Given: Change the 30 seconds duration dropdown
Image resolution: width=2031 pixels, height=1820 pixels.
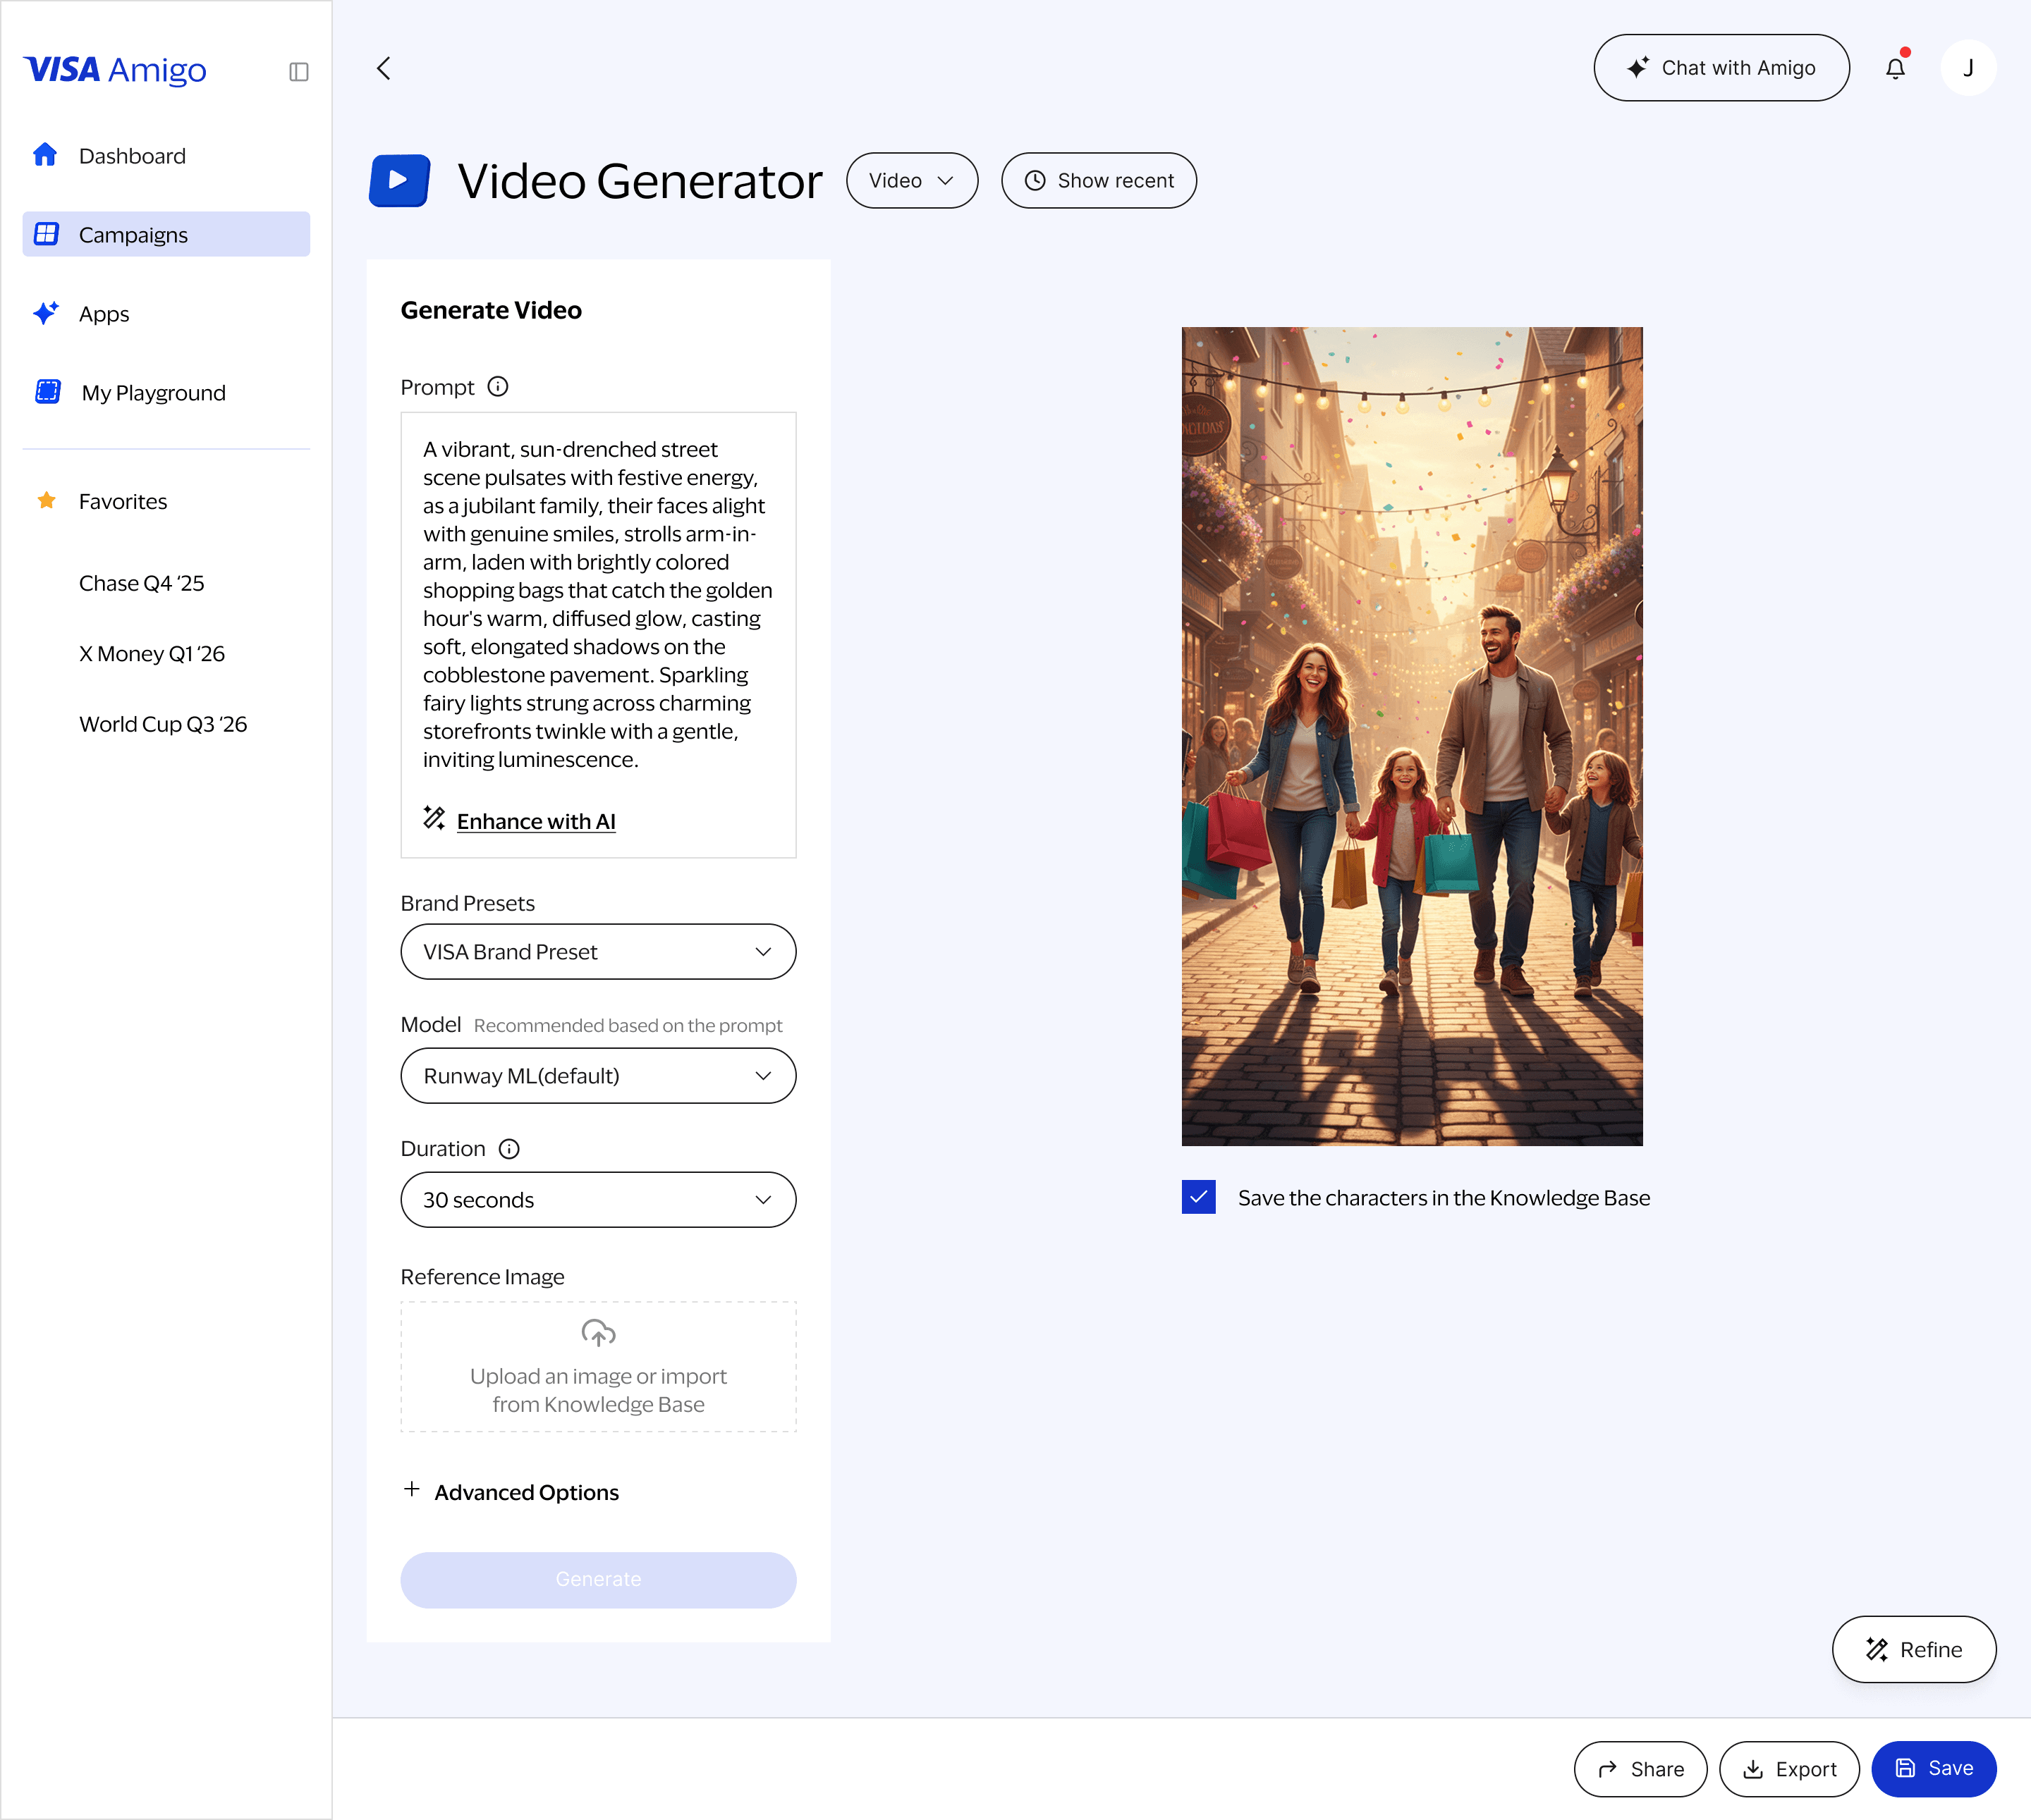Looking at the screenshot, I should [x=597, y=1199].
